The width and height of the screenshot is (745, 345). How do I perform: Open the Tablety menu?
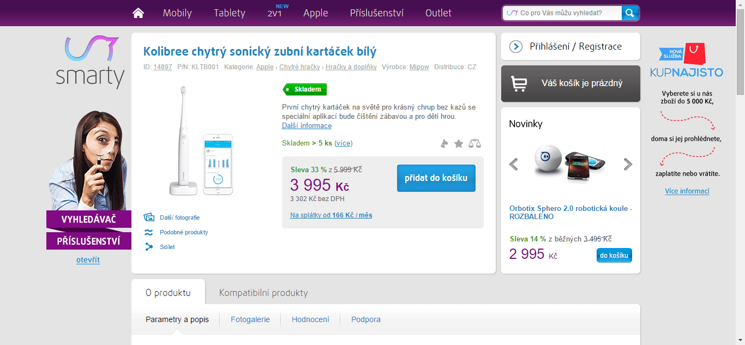(230, 13)
